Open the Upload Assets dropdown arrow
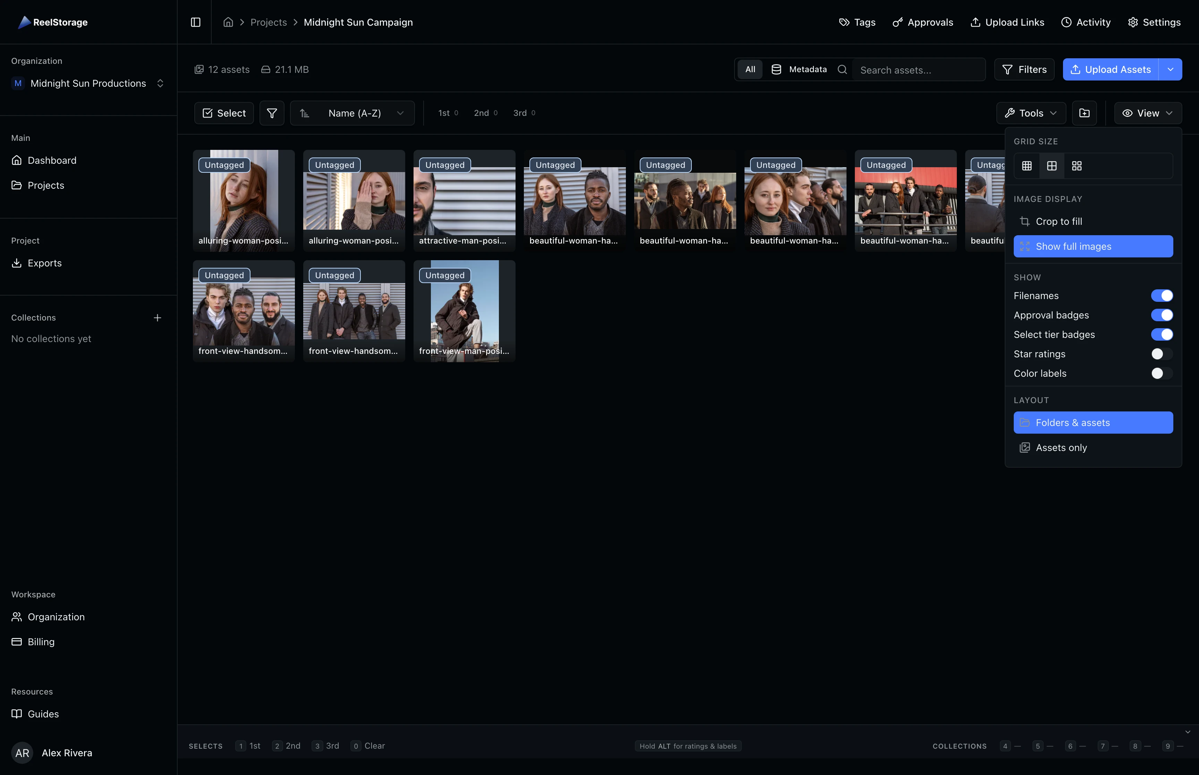The height and width of the screenshot is (775, 1199). [x=1171, y=69]
